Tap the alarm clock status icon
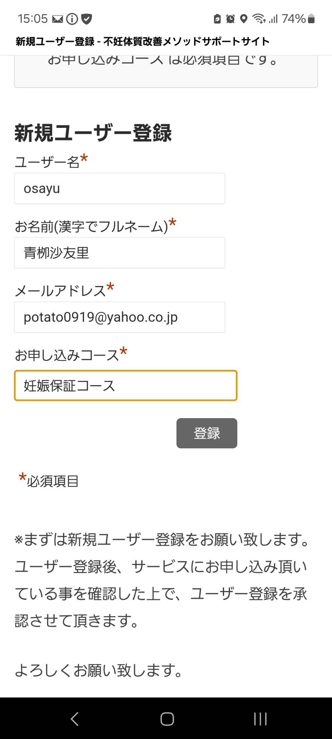332x739 pixels. 230,19
